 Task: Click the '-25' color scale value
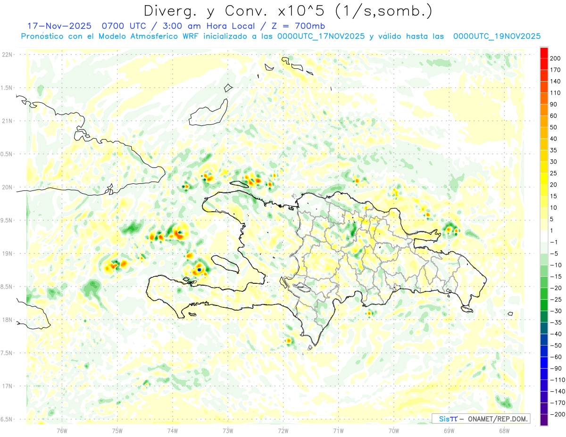click(556, 300)
